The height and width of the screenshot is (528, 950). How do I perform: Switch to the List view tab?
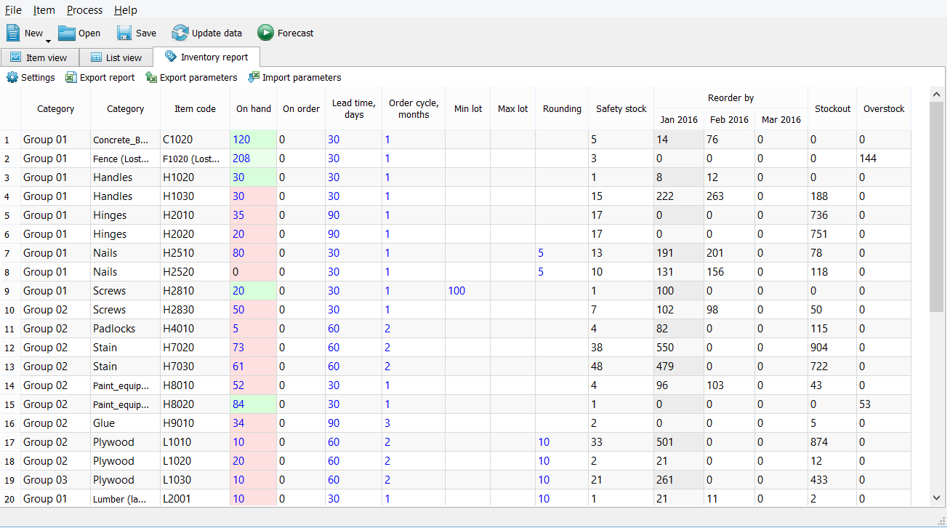coord(116,57)
